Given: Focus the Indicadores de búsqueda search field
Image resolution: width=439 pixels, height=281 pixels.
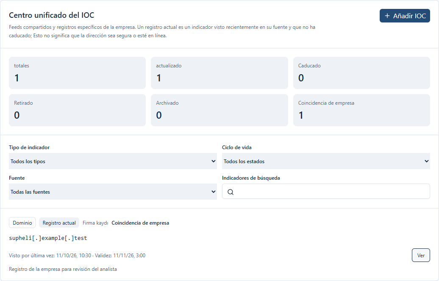Looking at the screenshot, I should [x=326, y=191].
